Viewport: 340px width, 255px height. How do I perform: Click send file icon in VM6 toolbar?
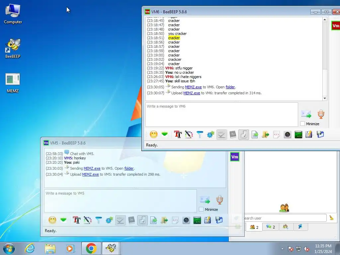[x=255, y=135]
